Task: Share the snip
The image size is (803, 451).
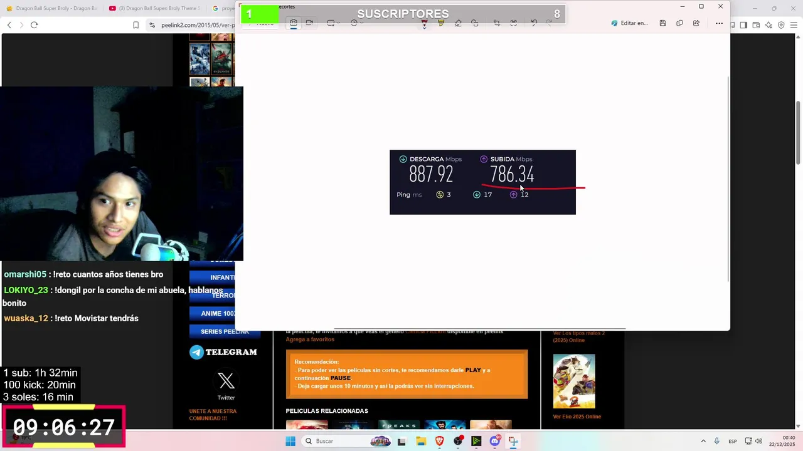Action: [x=696, y=23]
